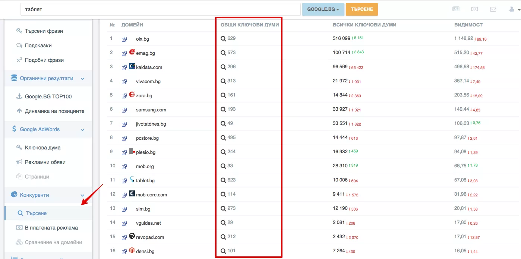The height and width of the screenshot is (259, 521).
Task: Open the news icon in top bar
Action: pos(456,9)
